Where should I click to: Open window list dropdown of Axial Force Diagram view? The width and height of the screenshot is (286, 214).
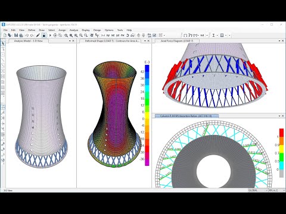tap(279, 41)
